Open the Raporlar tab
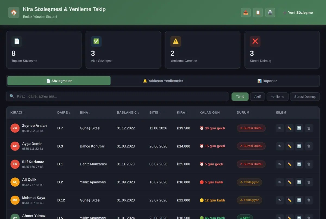326x219 pixels. click(267, 81)
